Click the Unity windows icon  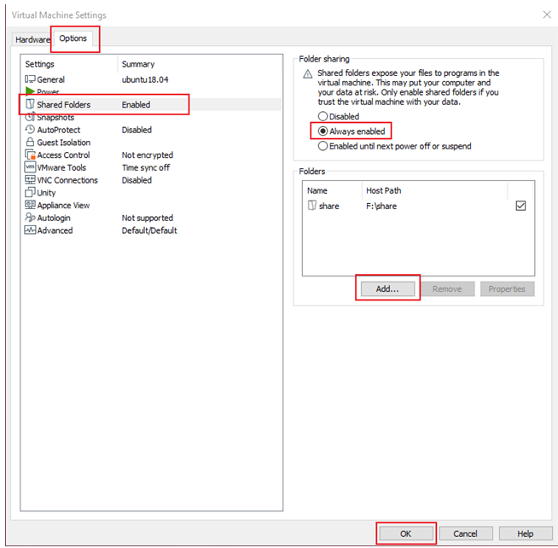[30, 192]
